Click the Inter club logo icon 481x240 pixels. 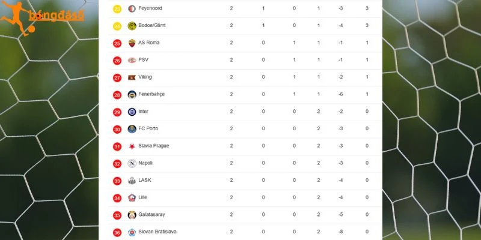coord(132,112)
